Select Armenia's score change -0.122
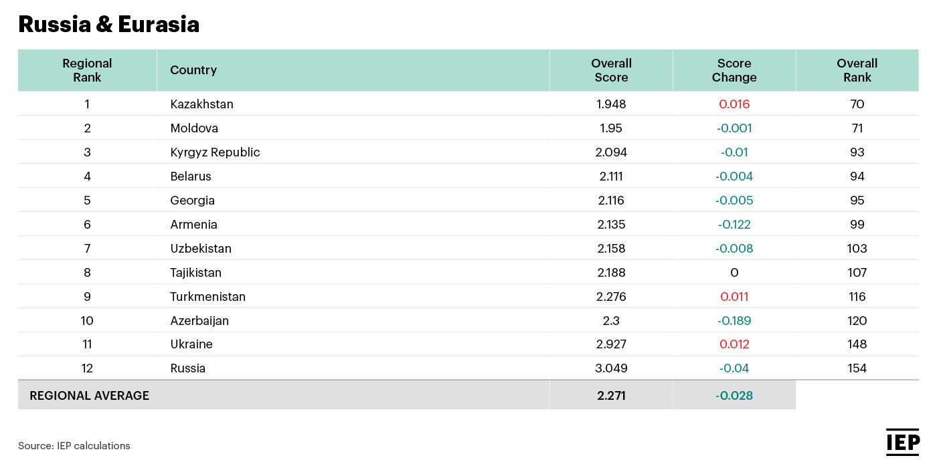937x468 pixels. (734, 225)
